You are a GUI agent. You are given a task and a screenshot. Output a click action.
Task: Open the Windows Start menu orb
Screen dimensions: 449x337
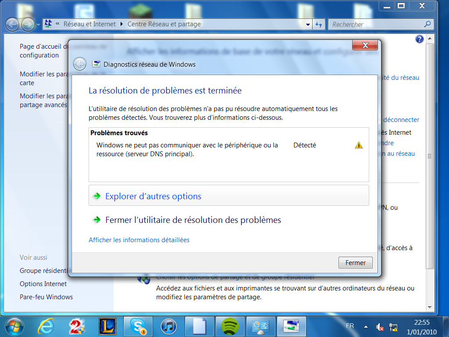14,326
